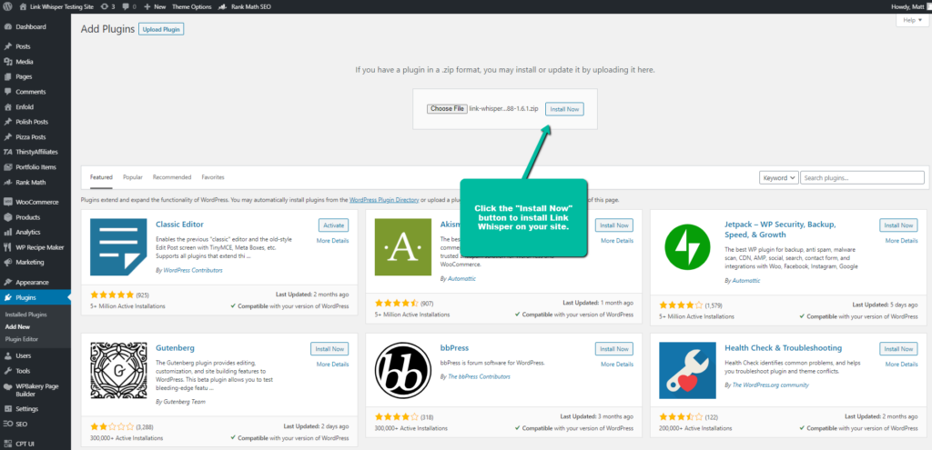Screen dimensions: 932x450
Task: Click the Polish Posts pin icon
Action: pyautogui.click(x=7, y=122)
